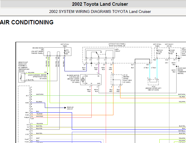Click the "C24" connector label

[x=32, y=119]
